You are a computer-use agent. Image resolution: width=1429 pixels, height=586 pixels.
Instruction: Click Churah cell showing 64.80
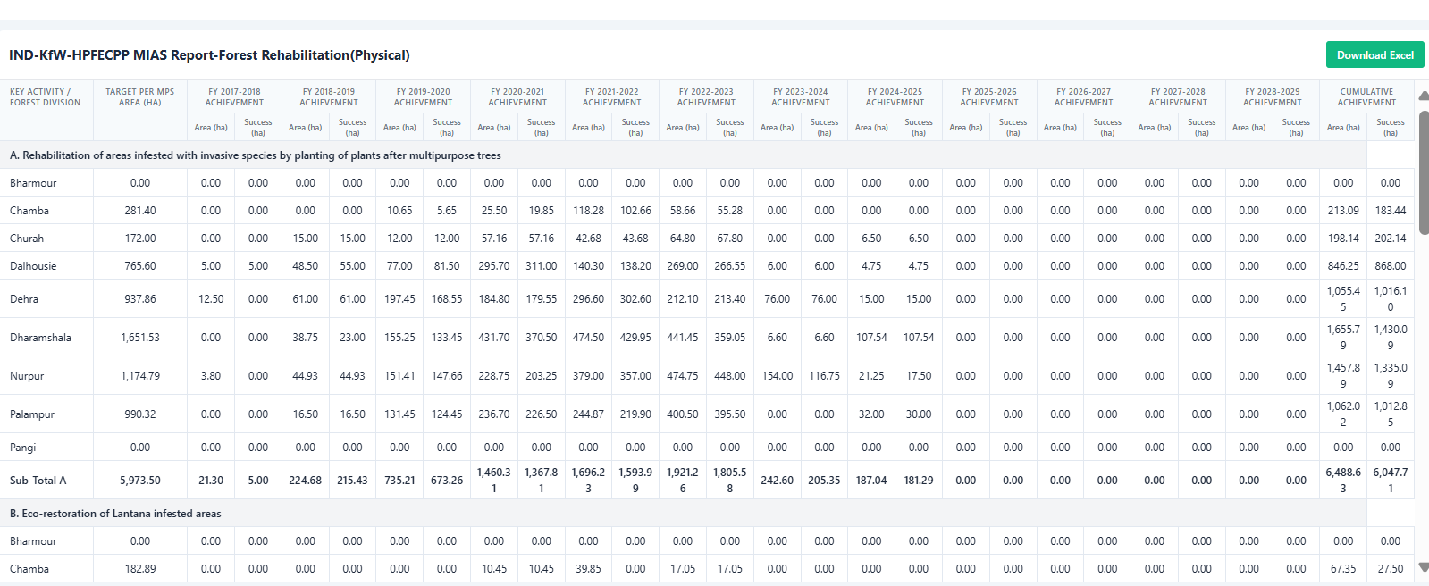(x=683, y=239)
